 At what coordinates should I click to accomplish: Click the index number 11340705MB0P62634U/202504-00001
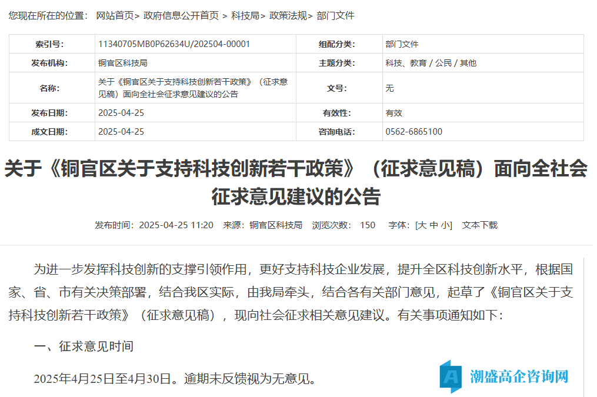click(174, 44)
